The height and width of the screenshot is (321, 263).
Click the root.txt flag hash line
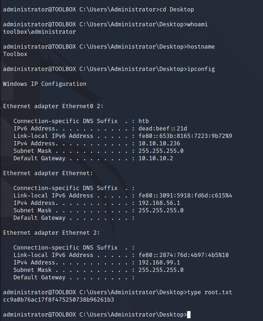58,300
